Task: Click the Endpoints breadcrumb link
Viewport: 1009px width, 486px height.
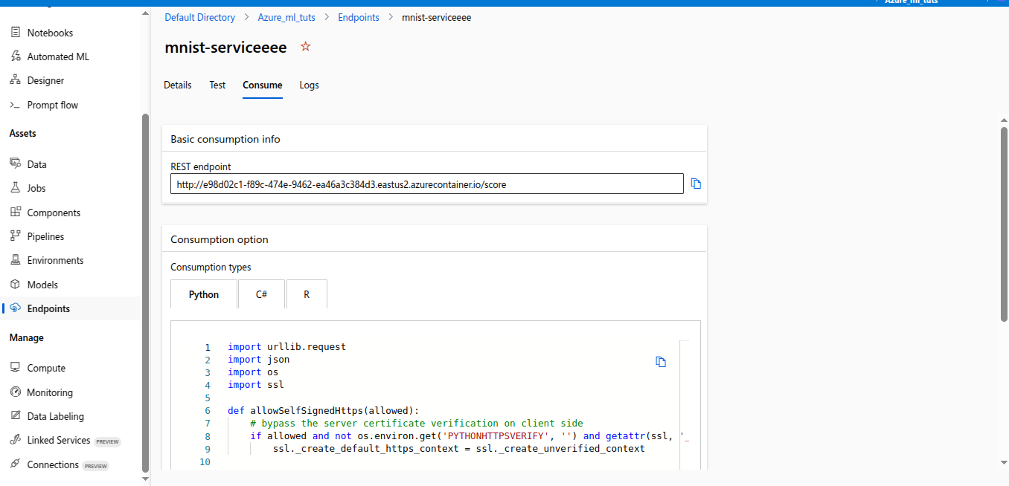Action: click(358, 16)
